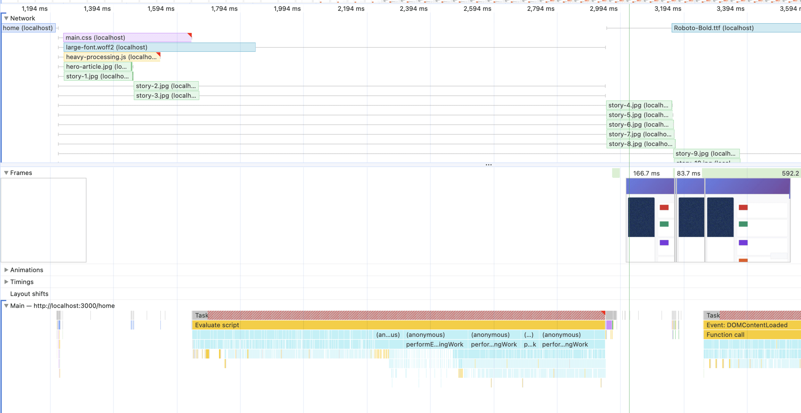Click the three-dot pane resize handle
Image resolution: width=801 pixels, height=413 pixels.
coord(488,165)
